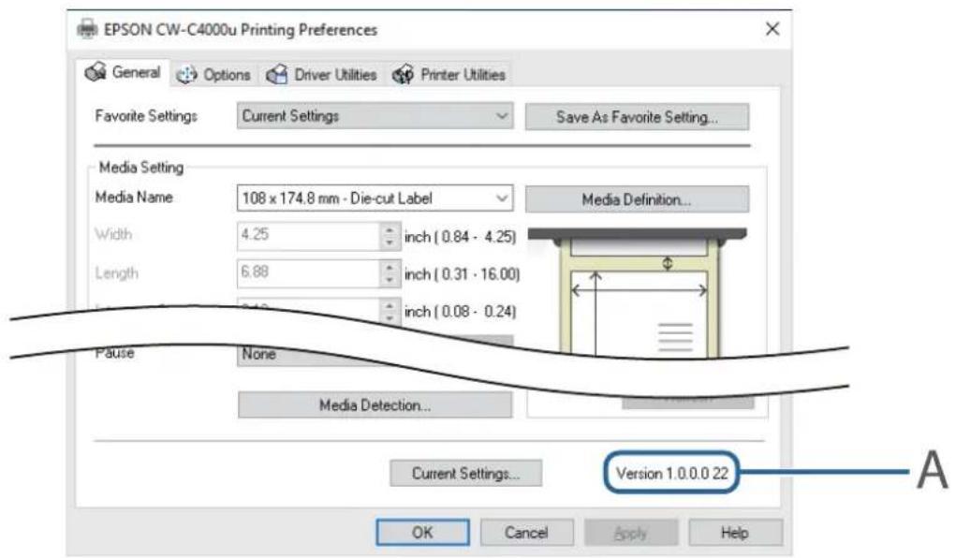Image resolution: width=956 pixels, height=558 pixels.
Task: Click the inch (0.08 - 0.24) range text
Action: point(461,312)
